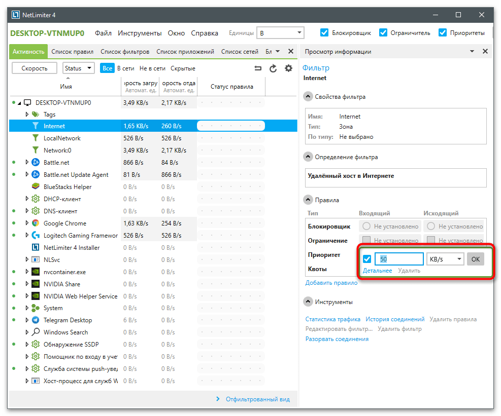Uncheck the limit rule checkbox beside the 50 field
501x416 pixels.
click(x=367, y=259)
